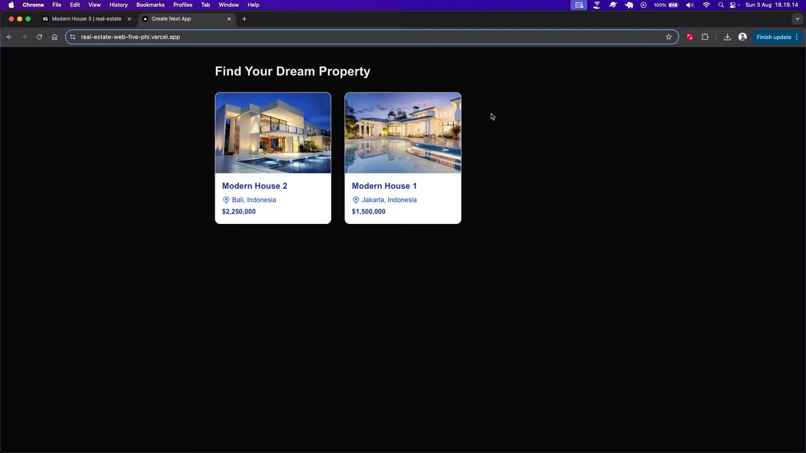Screen dimensions: 806x453
Task: Show Chrome downloads
Action: 727,37
